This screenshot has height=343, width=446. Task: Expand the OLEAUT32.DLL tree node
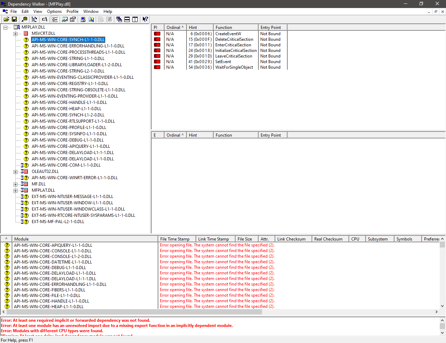tap(15, 172)
